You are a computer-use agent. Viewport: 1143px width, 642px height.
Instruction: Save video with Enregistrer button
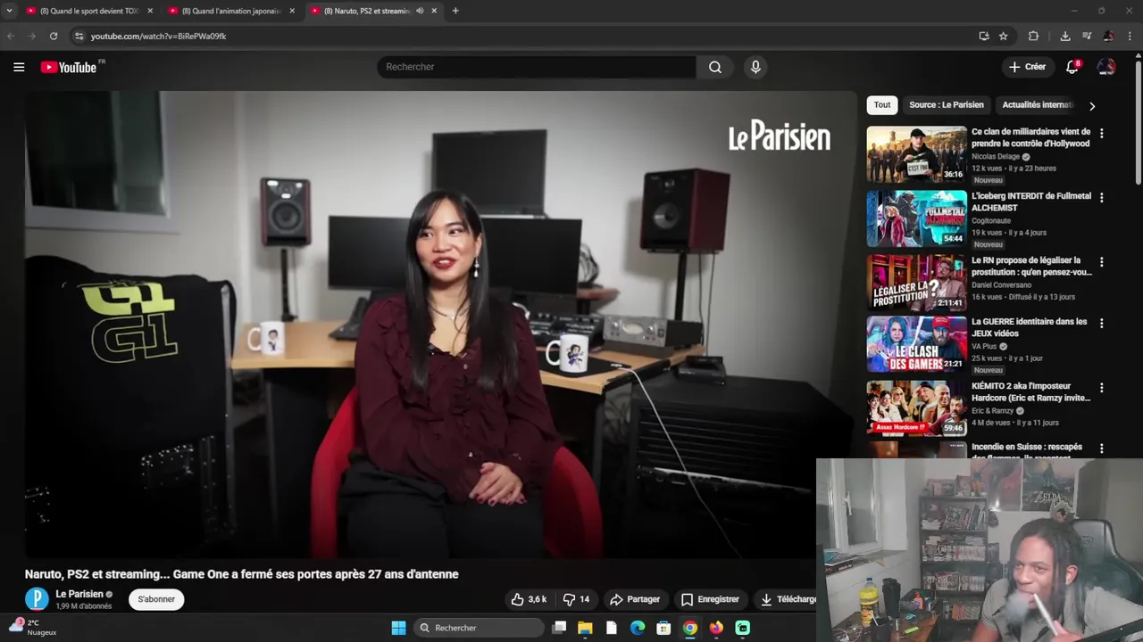[x=710, y=599]
